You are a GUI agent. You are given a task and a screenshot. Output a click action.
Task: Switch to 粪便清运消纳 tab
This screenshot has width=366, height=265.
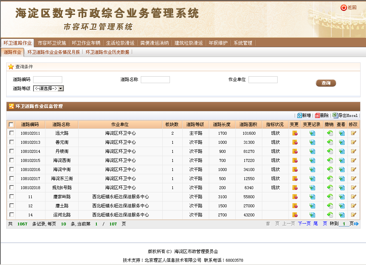pyautogui.click(x=155, y=43)
